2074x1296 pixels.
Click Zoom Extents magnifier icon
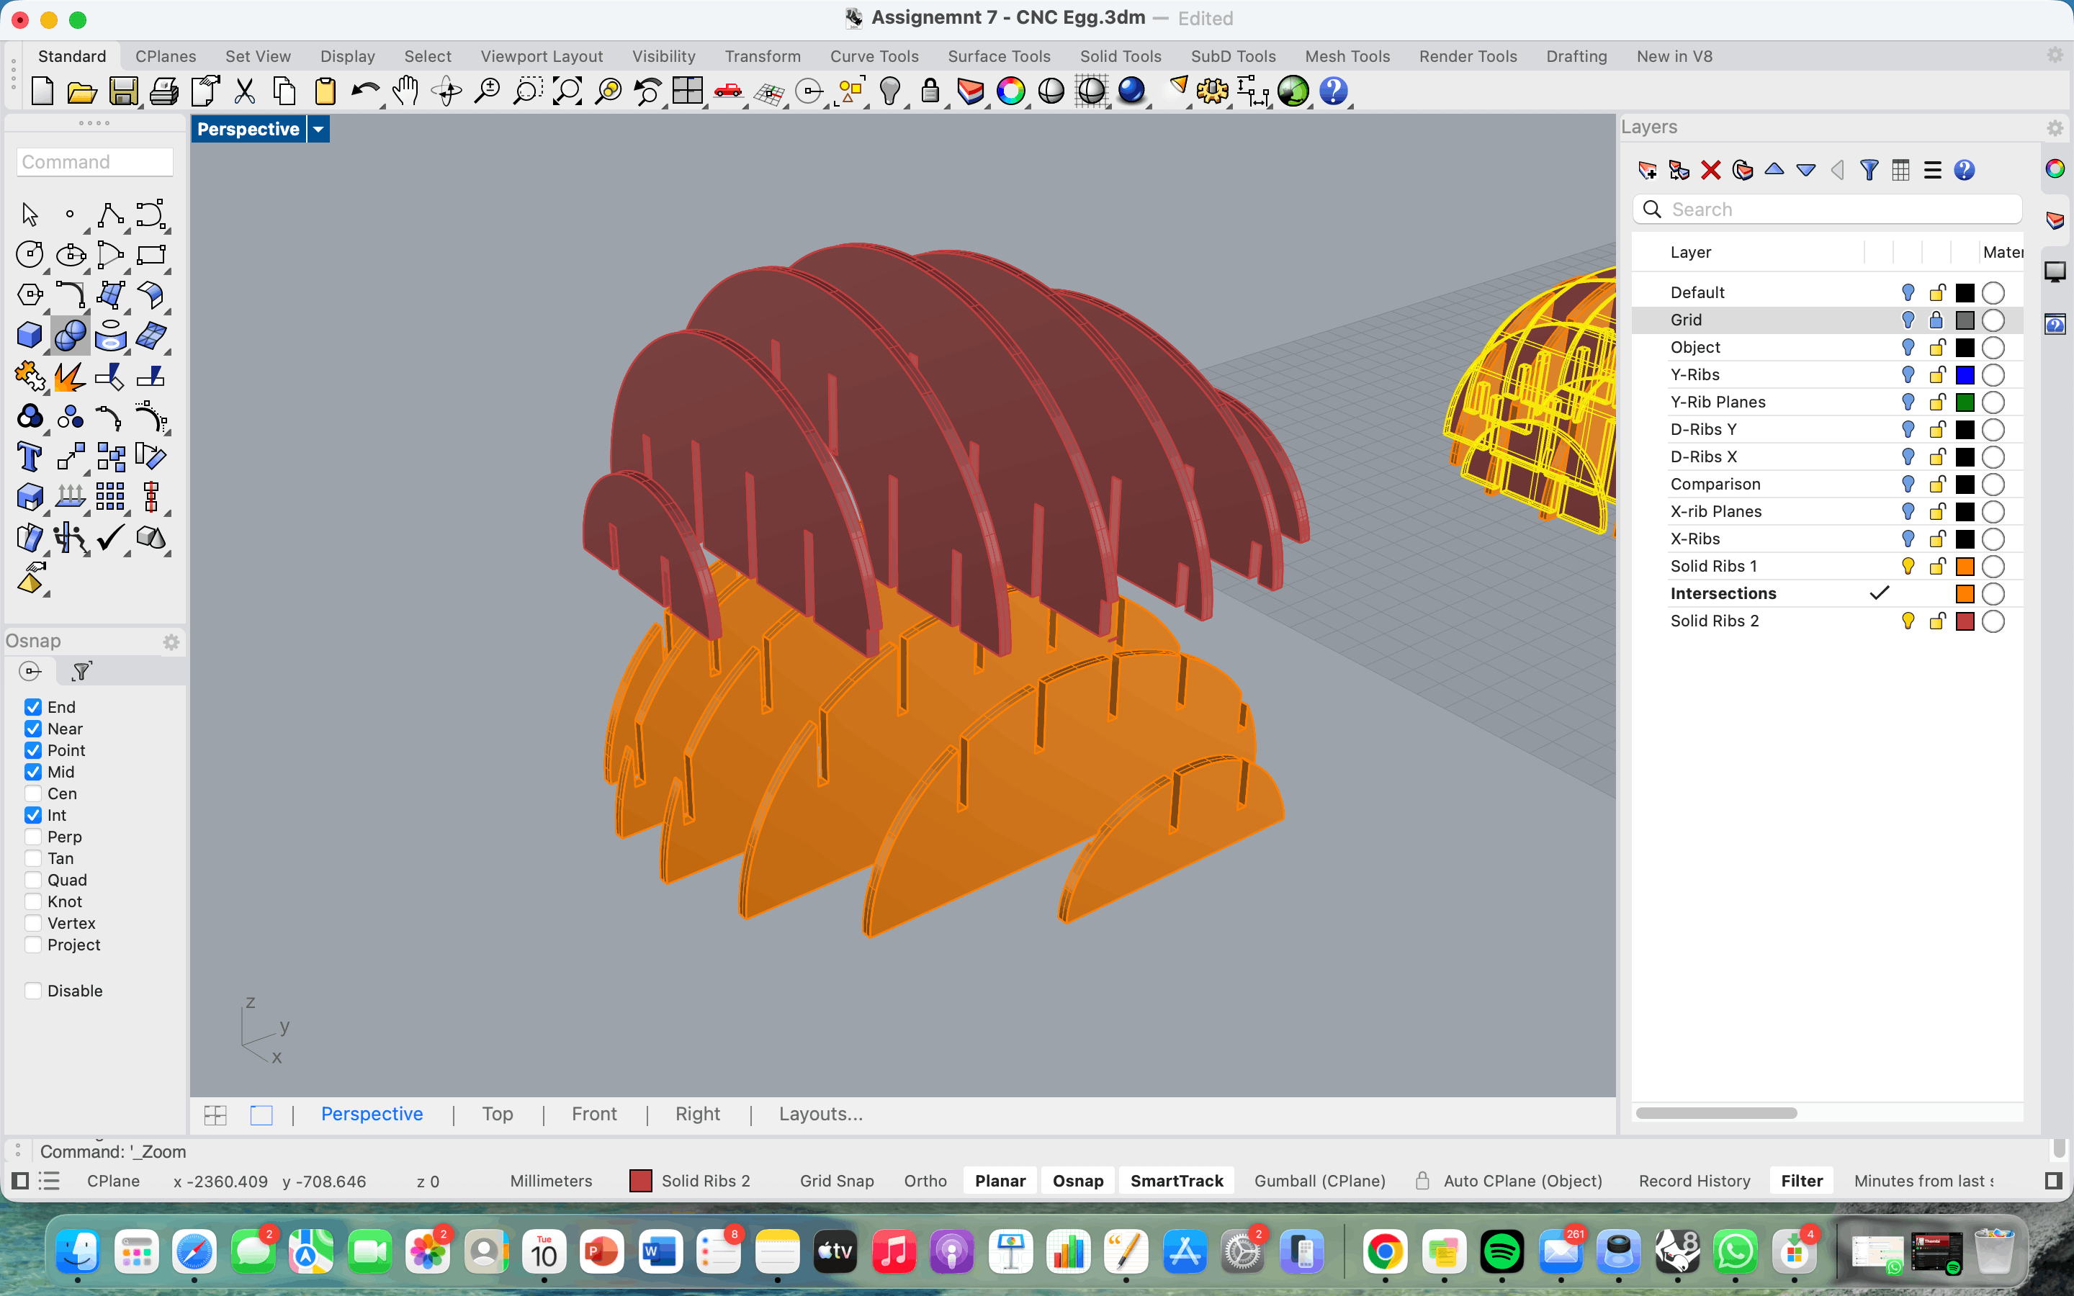pos(567,91)
